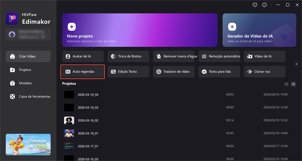Expand more tools with right arrow

click(x=296, y=64)
